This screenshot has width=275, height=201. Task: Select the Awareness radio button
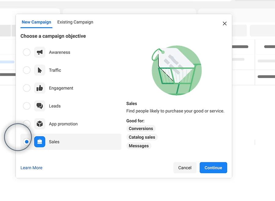coord(27,52)
